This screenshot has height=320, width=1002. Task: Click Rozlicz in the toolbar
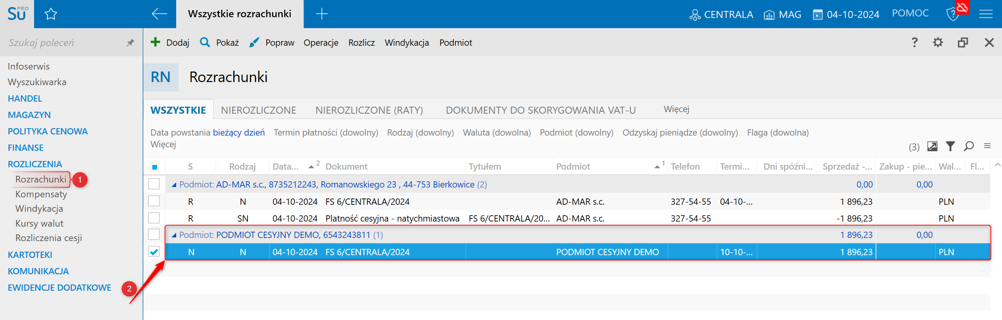pyautogui.click(x=361, y=43)
